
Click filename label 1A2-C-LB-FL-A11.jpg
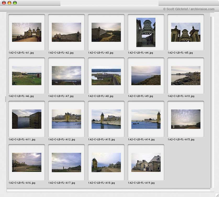point(22,140)
